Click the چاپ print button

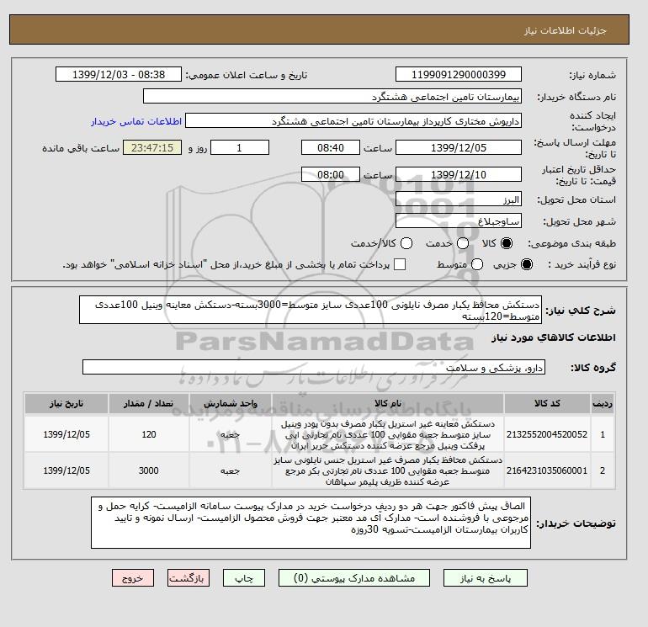(244, 578)
